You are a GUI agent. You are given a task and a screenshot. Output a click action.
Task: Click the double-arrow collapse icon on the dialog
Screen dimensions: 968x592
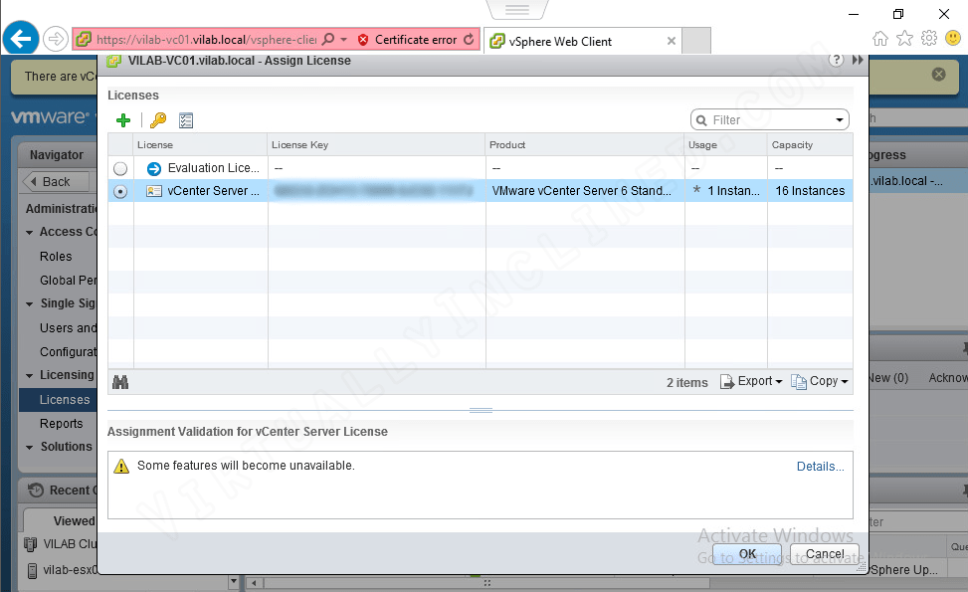tap(857, 59)
